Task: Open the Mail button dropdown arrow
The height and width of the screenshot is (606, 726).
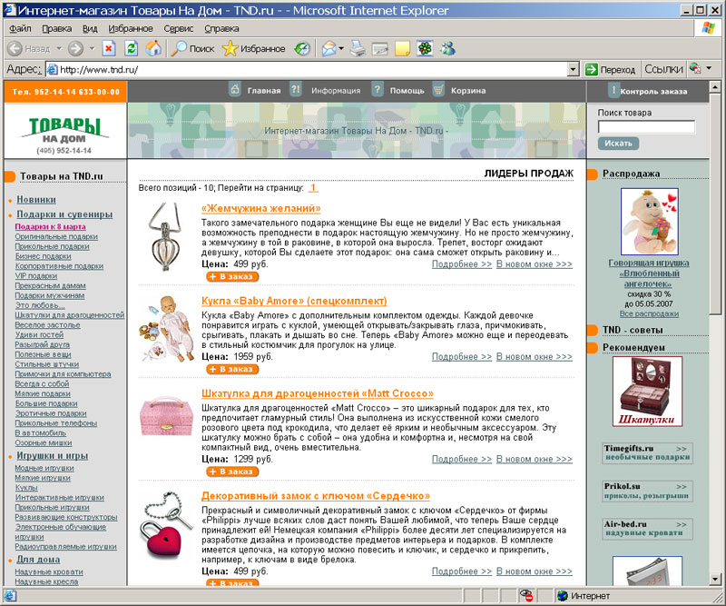Action: click(x=341, y=48)
